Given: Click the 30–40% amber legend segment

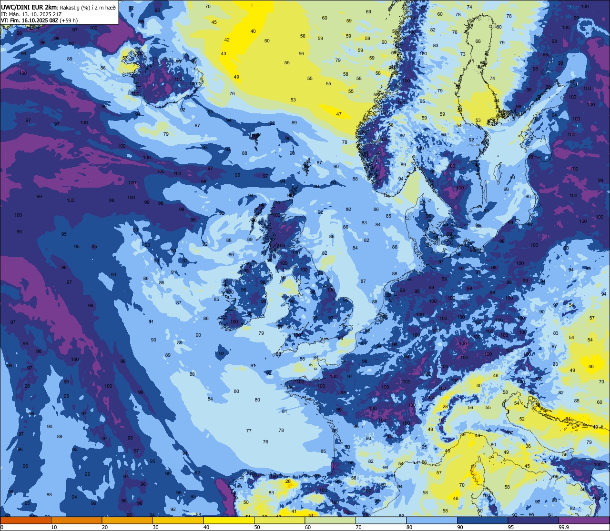Looking at the screenshot, I should pyautogui.click(x=178, y=520).
